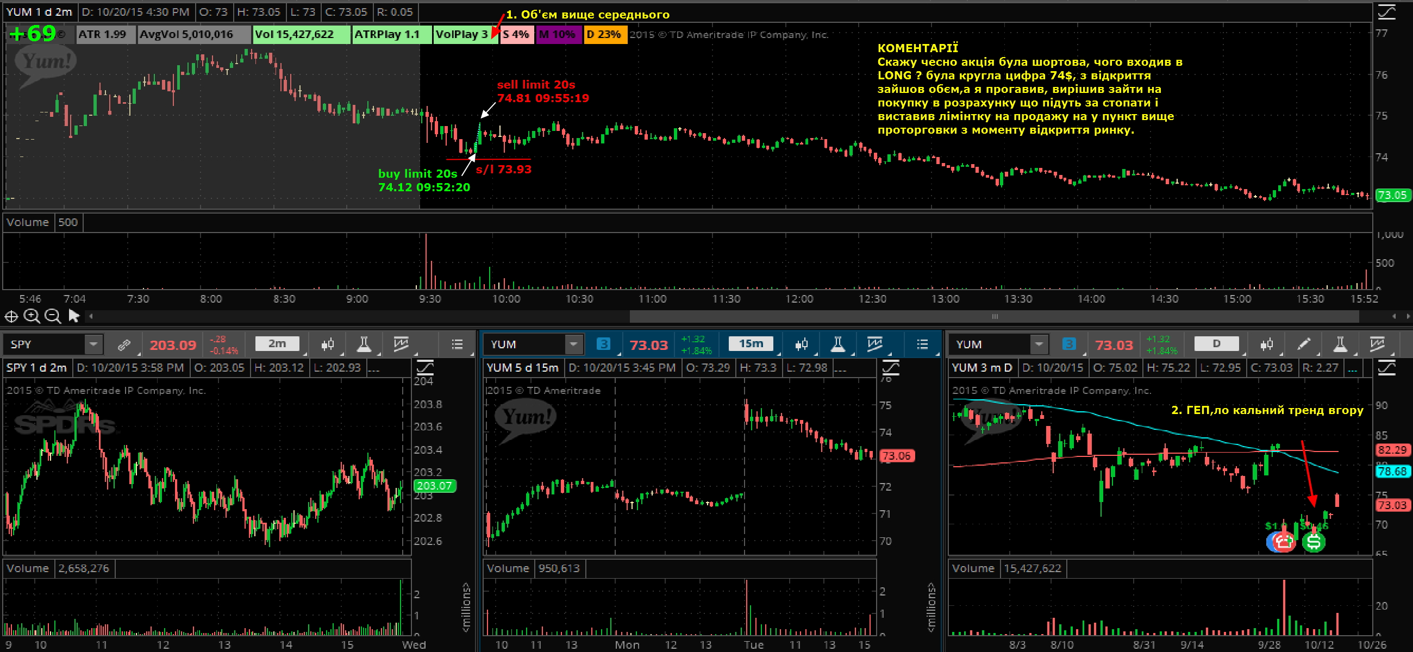The width and height of the screenshot is (1413, 652).
Task: Open the 2m timeframe selector
Action: [277, 344]
